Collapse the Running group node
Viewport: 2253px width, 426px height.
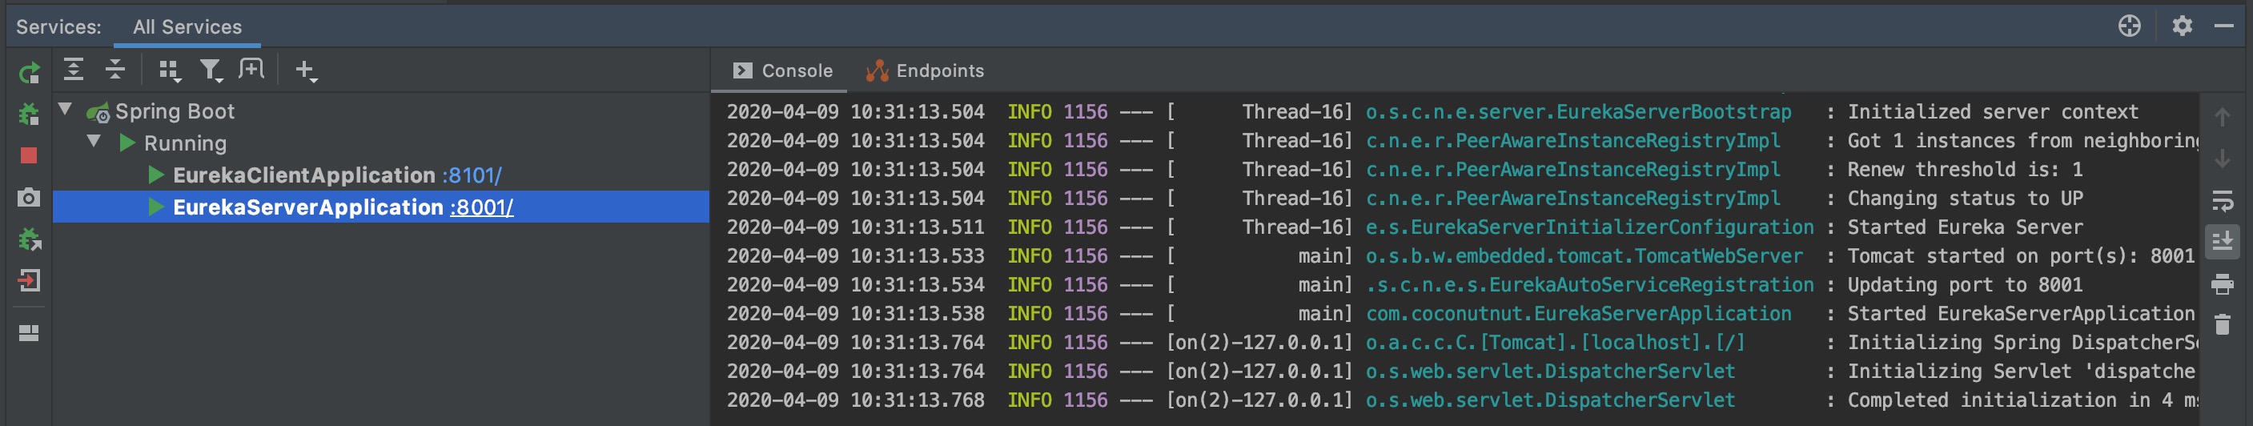pos(94,142)
